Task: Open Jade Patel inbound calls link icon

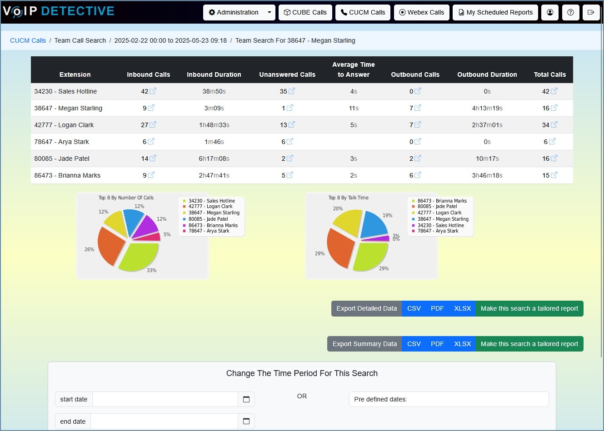Action: point(153,159)
